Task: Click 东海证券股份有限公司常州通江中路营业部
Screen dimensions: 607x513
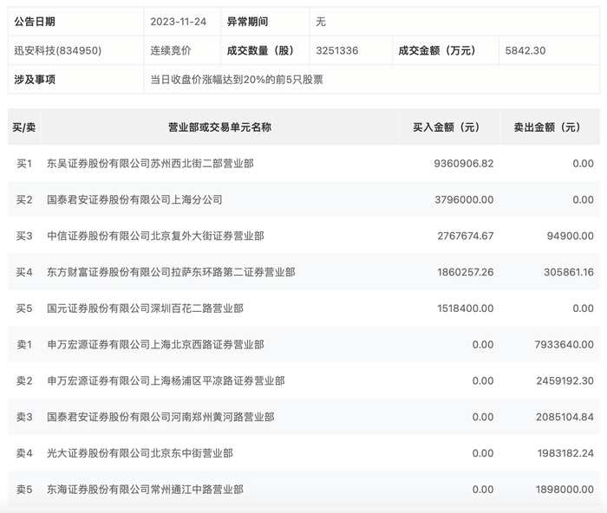Action: pos(145,490)
